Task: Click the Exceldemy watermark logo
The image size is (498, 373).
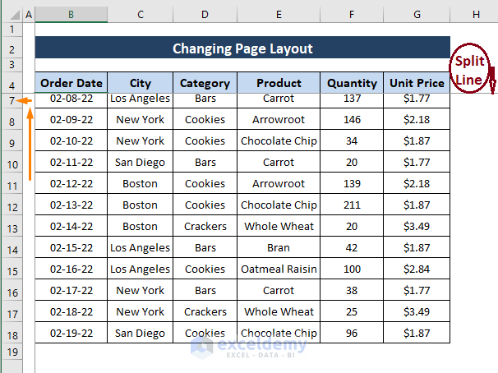Action: pos(246,345)
